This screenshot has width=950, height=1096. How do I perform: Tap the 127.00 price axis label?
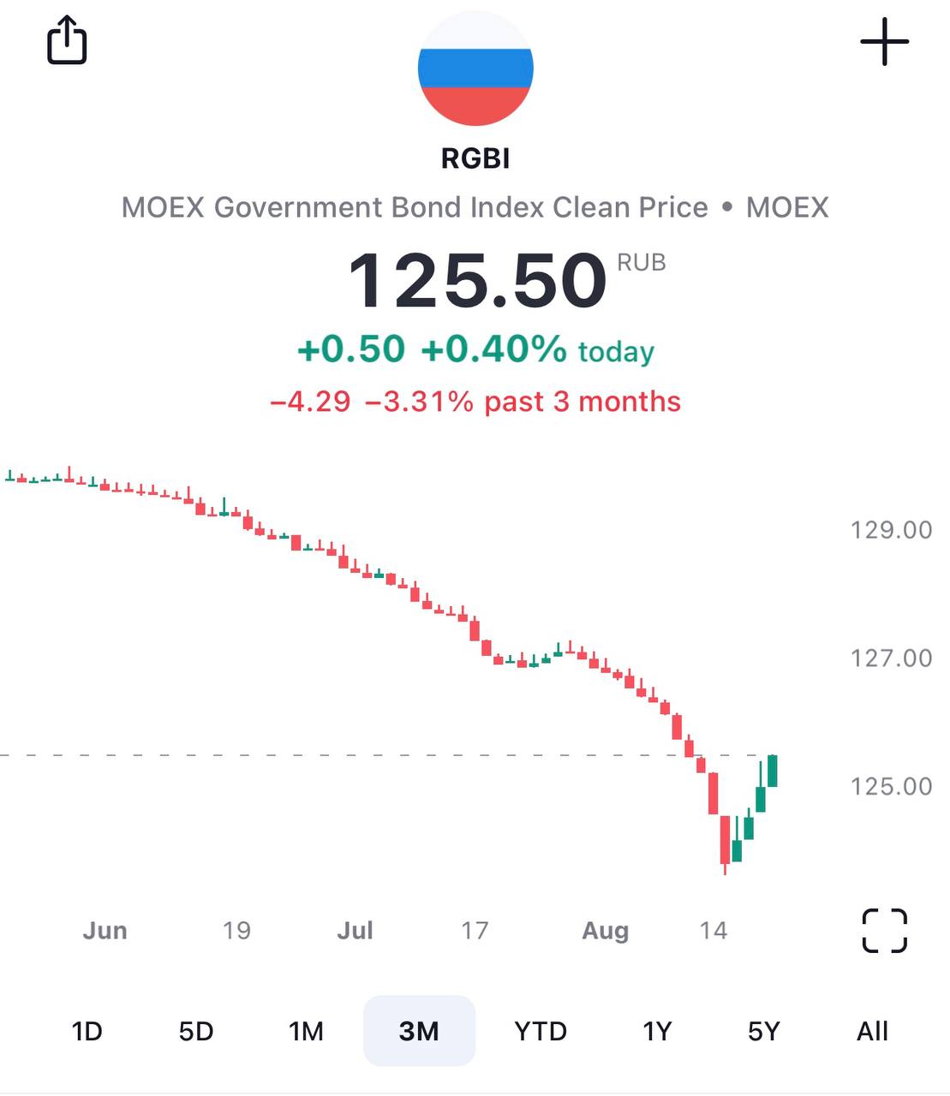(891, 658)
